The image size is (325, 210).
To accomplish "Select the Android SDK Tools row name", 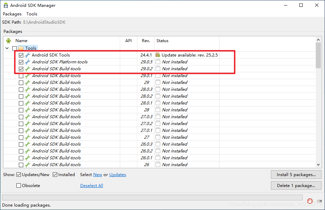I will [x=51, y=55].
